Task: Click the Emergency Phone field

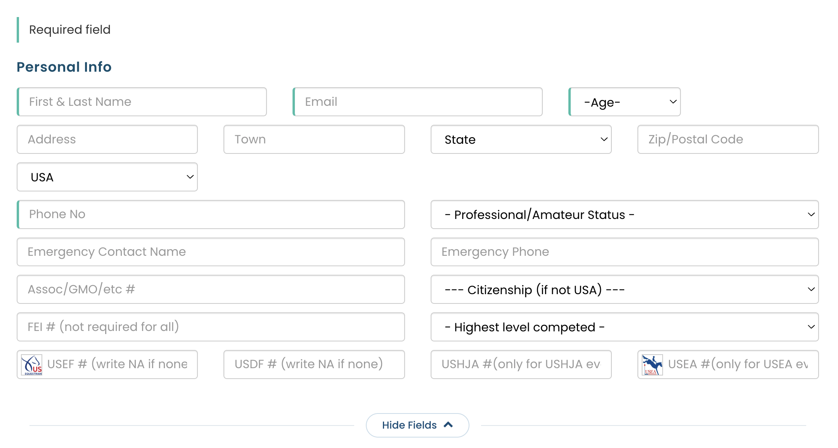Action: point(625,252)
